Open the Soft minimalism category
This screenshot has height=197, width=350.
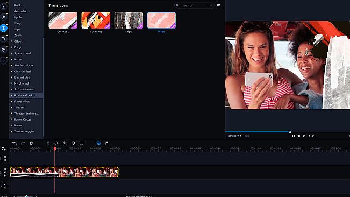coord(24,89)
